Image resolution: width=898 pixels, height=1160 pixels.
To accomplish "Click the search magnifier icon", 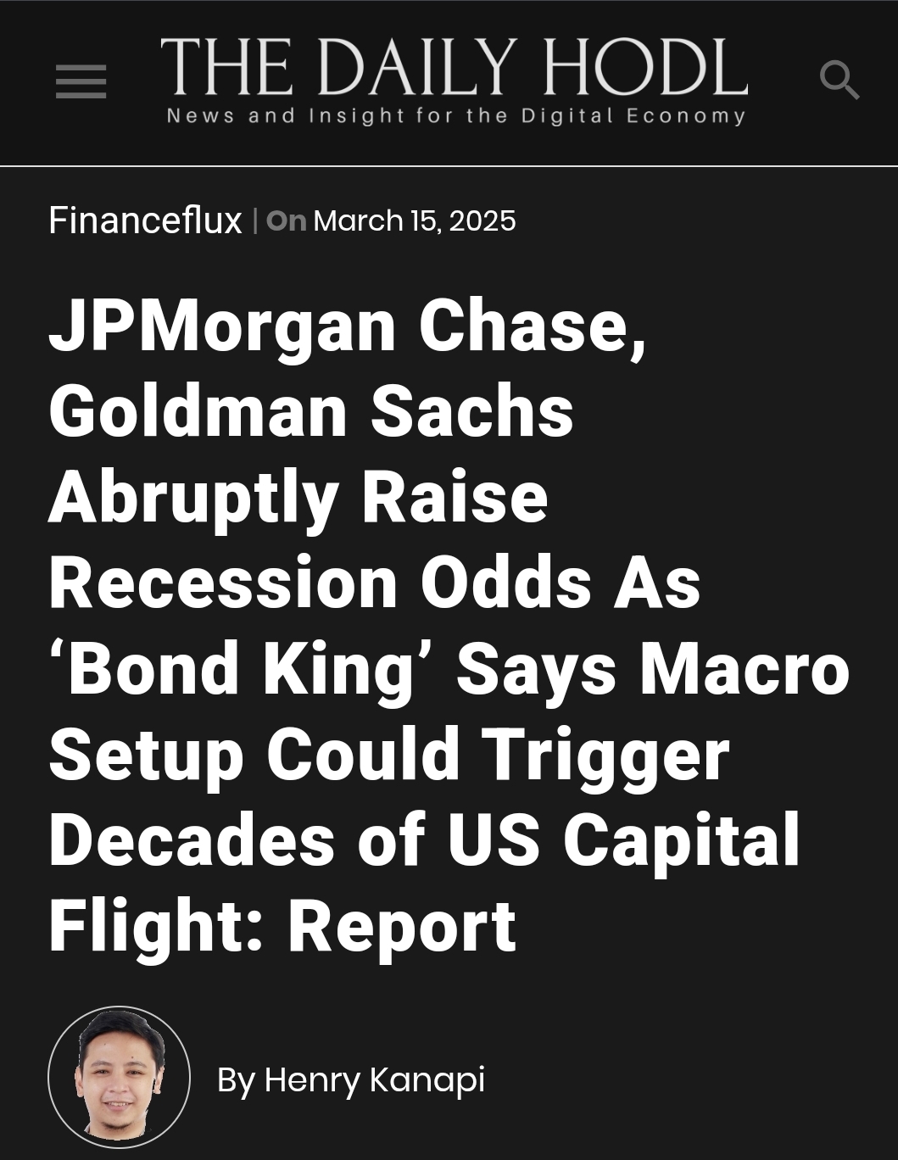I will (839, 81).
